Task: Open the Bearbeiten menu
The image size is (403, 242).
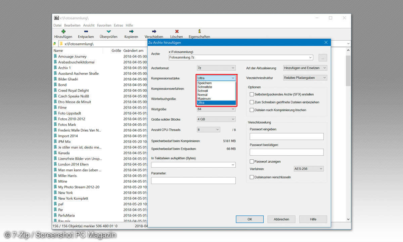Action: [x=72, y=25]
